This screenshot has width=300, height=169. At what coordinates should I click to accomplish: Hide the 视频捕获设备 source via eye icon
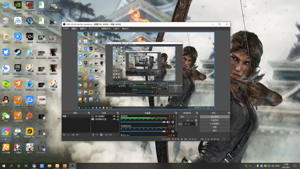114,119
